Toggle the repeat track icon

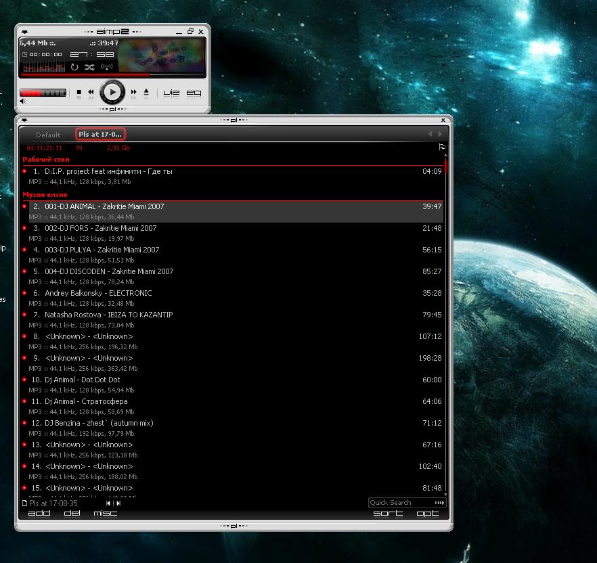[x=74, y=68]
